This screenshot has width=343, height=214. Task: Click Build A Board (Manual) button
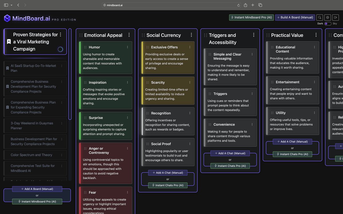295,17
